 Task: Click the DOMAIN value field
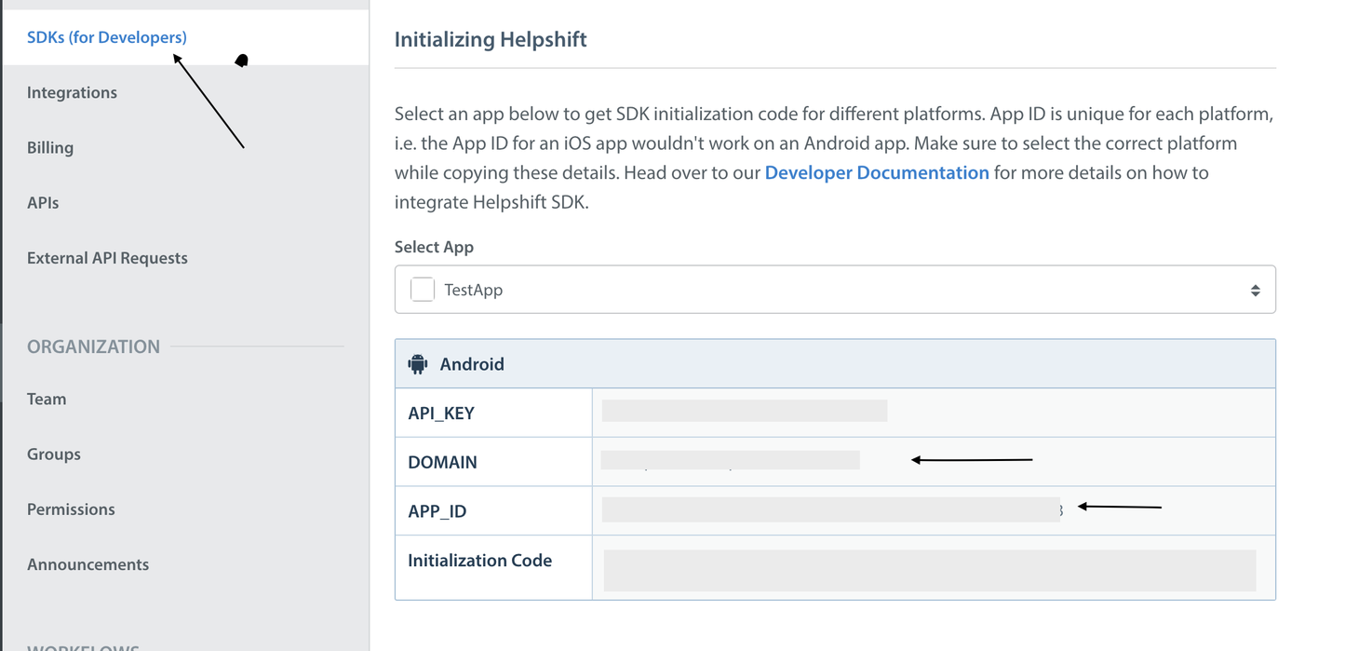click(x=730, y=460)
